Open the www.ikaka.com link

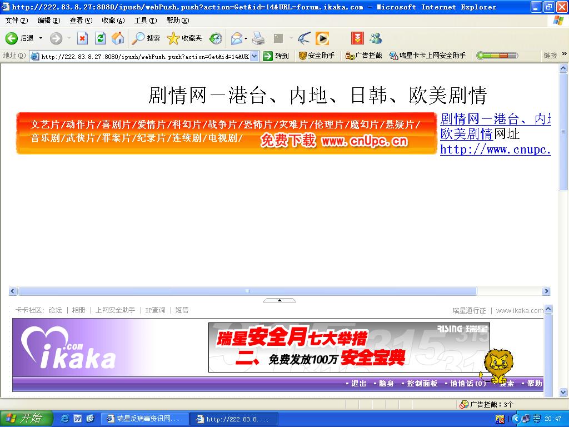coord(520,311)
